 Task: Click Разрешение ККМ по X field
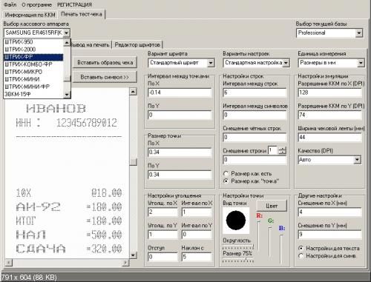(x=329, y=93)
